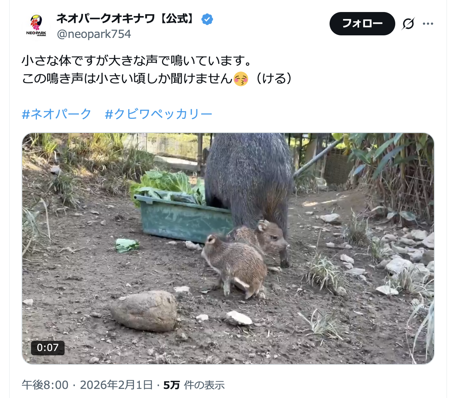Click the blue verified badge
This screenshot has width=473, height=398.
pos(207,19)
